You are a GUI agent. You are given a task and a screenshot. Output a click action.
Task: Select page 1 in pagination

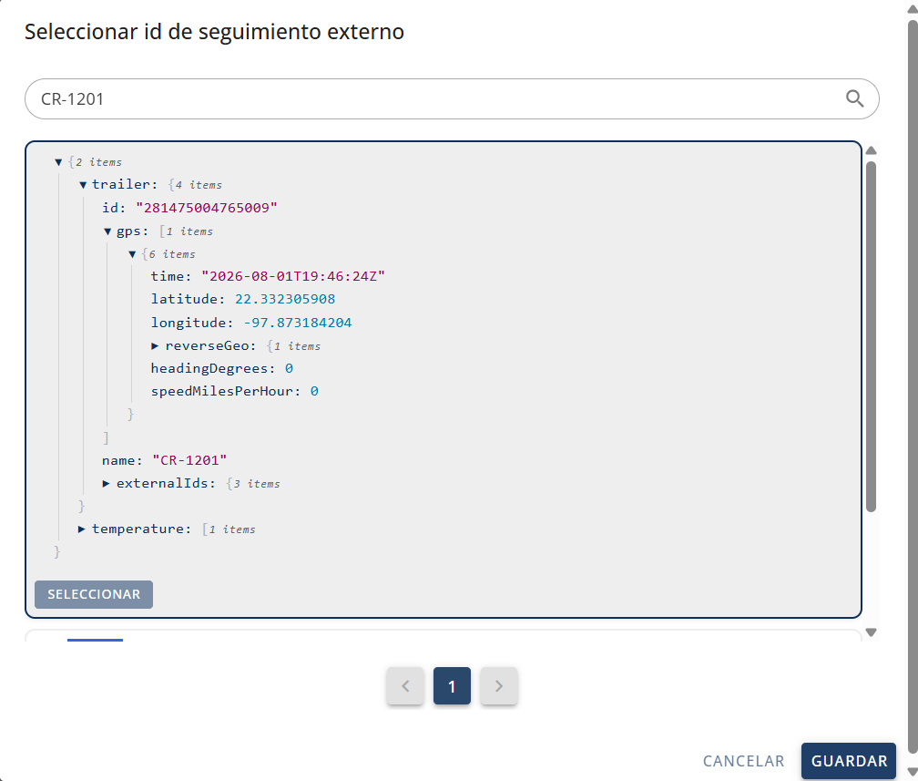click(x=452, y=685)
